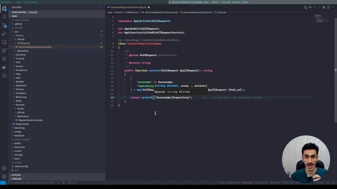The width and height of the screenshot is (337, 189).
Task: Open the editor More Actions ellipsis
Action: pyautogui.click(x=333, y=7)
